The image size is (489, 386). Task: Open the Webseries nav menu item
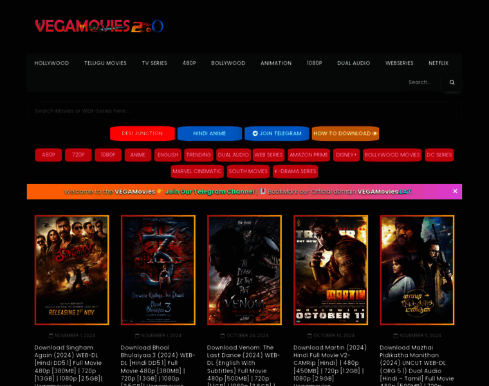pos(399,63)
